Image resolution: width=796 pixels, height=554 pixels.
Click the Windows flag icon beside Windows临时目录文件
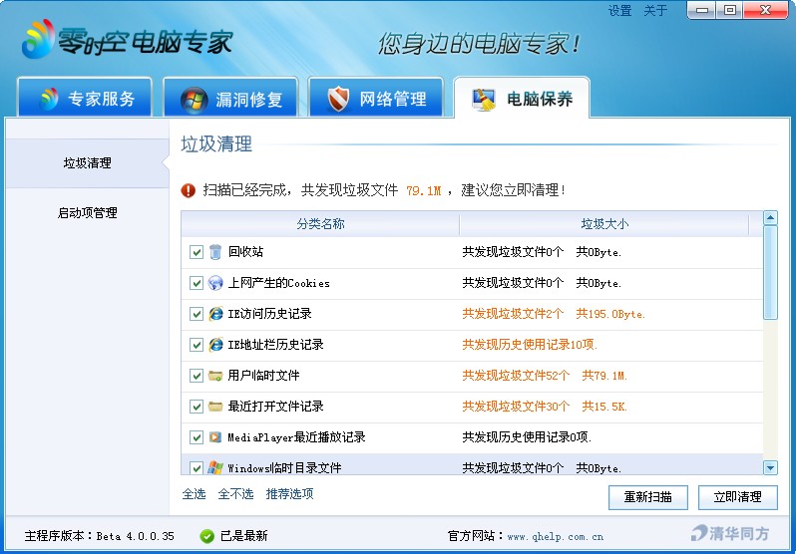click(x=215, y=467)
